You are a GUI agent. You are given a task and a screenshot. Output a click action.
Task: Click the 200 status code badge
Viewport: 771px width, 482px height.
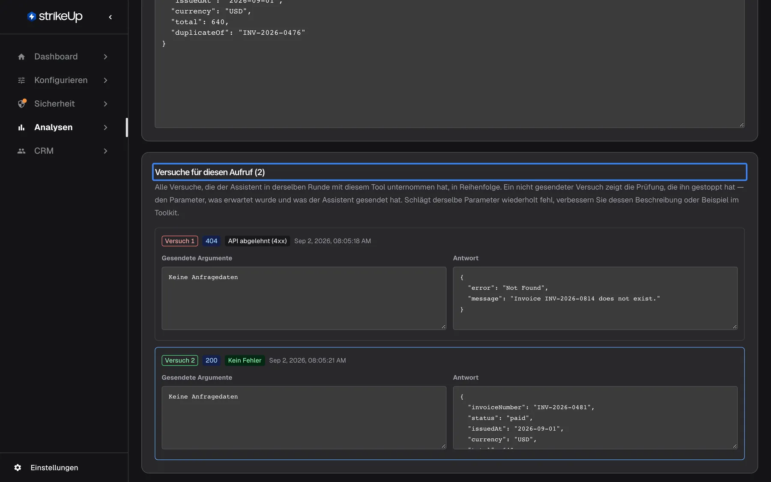point(212,360)
